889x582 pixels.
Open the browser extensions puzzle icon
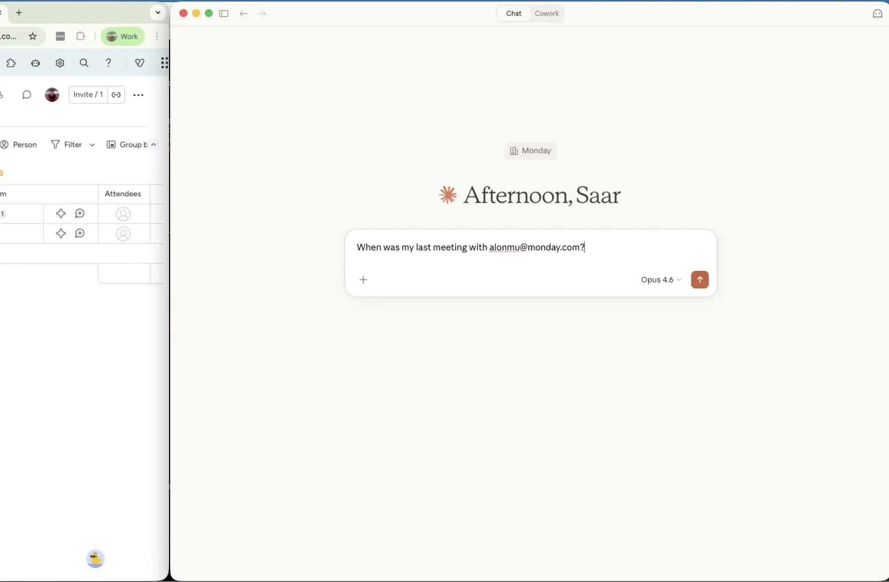80,36
